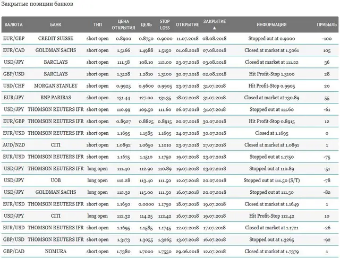This screenshot has width=340, height=258.
Task: Click 'Stopped out at 1.1750' text
Action: pos(271,157)
